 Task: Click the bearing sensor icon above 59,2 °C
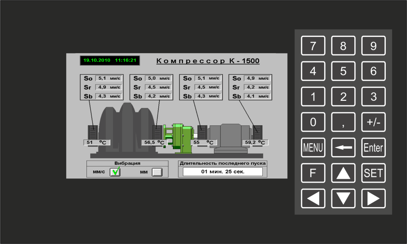coord(258,132)
